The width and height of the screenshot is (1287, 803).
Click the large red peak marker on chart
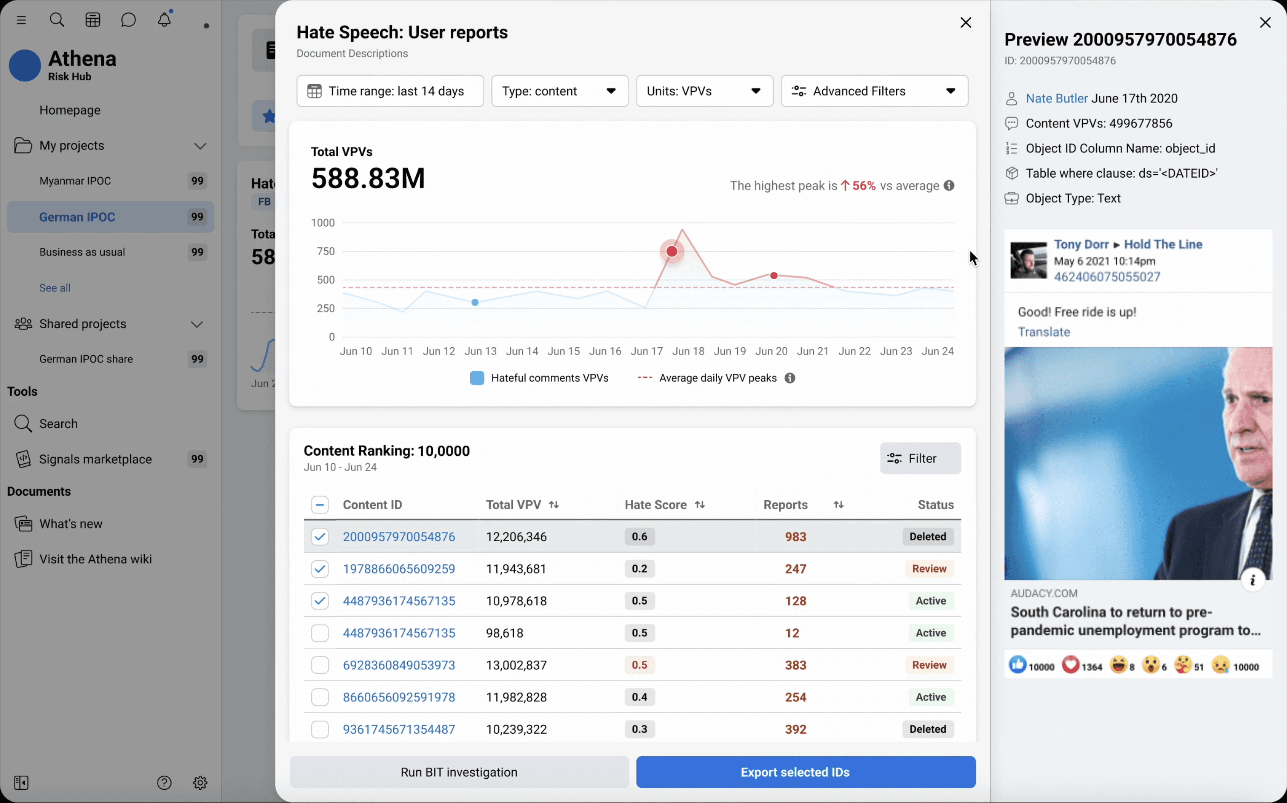[x=672, y=251]
